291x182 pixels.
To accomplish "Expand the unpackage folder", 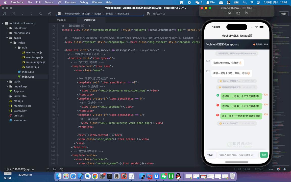I will point(7,86).
